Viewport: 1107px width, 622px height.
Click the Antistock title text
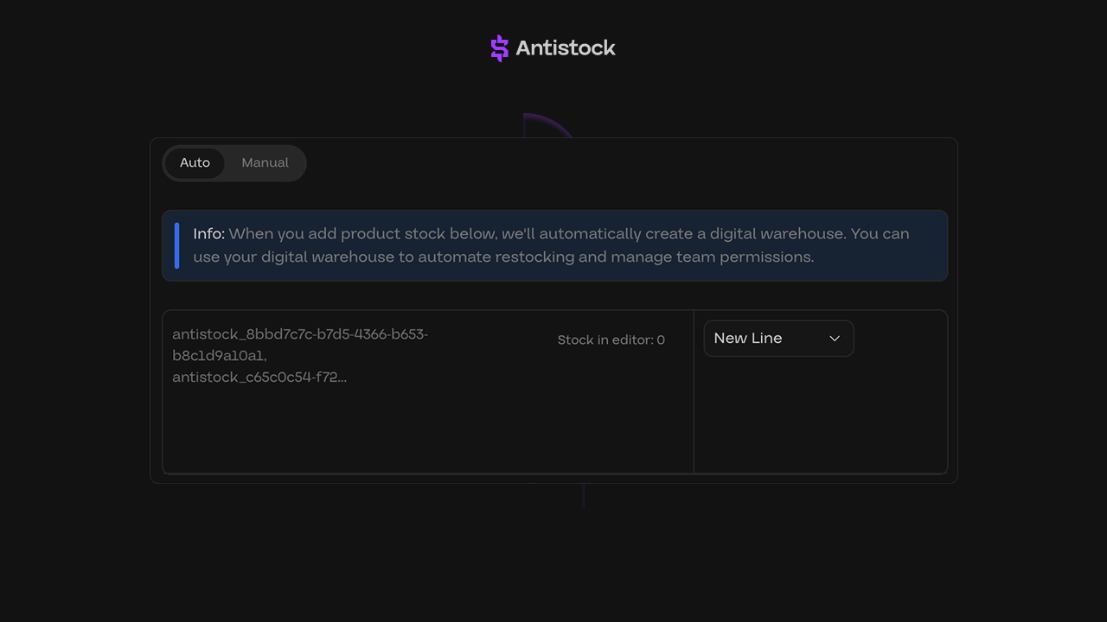566,48
